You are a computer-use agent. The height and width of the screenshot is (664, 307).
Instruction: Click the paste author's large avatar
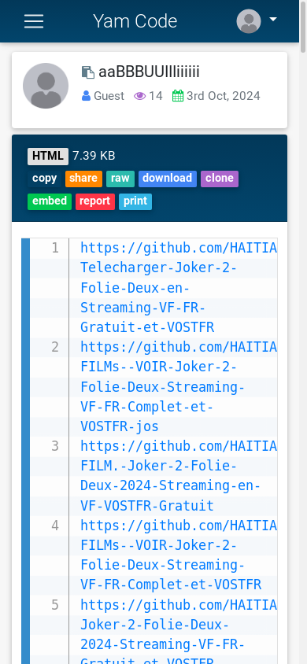click(x=46, y=86)
